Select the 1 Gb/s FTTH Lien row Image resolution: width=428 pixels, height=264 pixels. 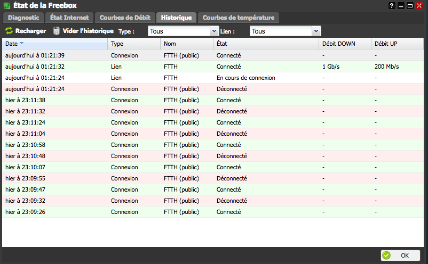[213, 67]
